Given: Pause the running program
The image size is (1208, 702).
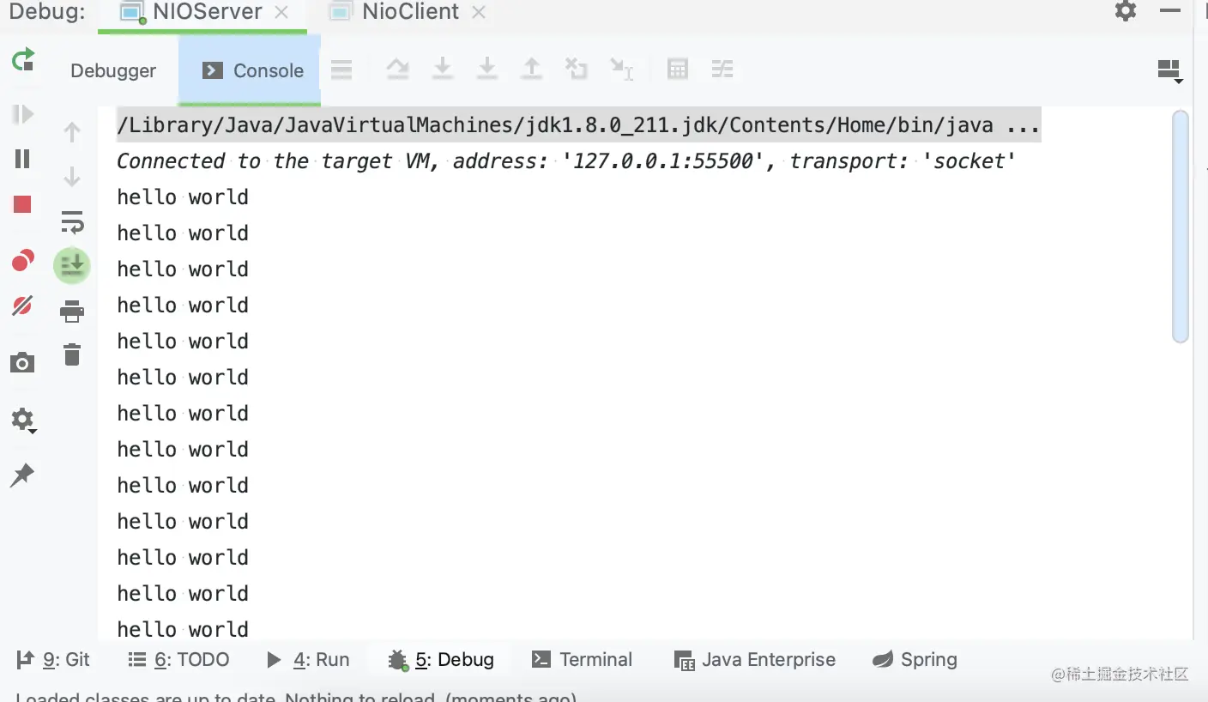Looking at the screenshot, I should click(x=23, y=159).
